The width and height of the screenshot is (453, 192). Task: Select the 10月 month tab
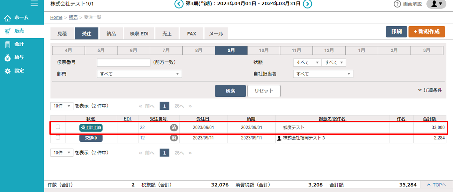(264, 50)
